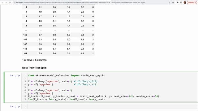This screenshot has width=198, height=111.
Task: Bookmark this notebook with the star icon
Action: 173,2
